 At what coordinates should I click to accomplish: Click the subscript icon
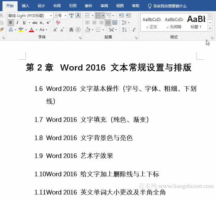pos(42,23)
